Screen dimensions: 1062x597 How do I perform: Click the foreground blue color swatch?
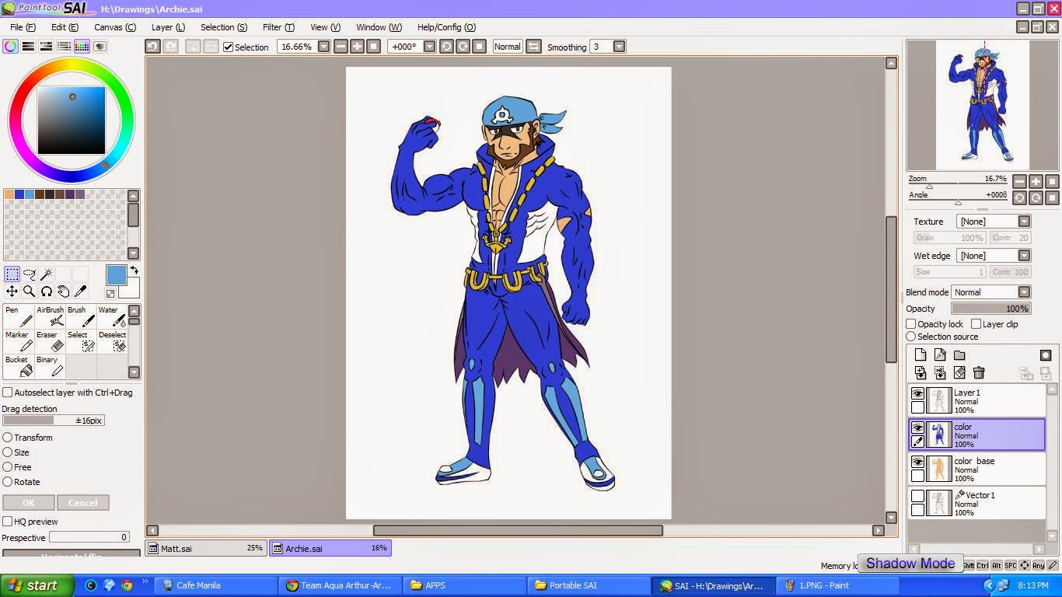click(x=115, y=275)
